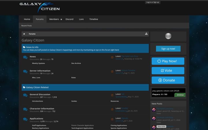208x130 pixels.
Task: Click the home icon in breadcrumb
Action: click(24, 34)
